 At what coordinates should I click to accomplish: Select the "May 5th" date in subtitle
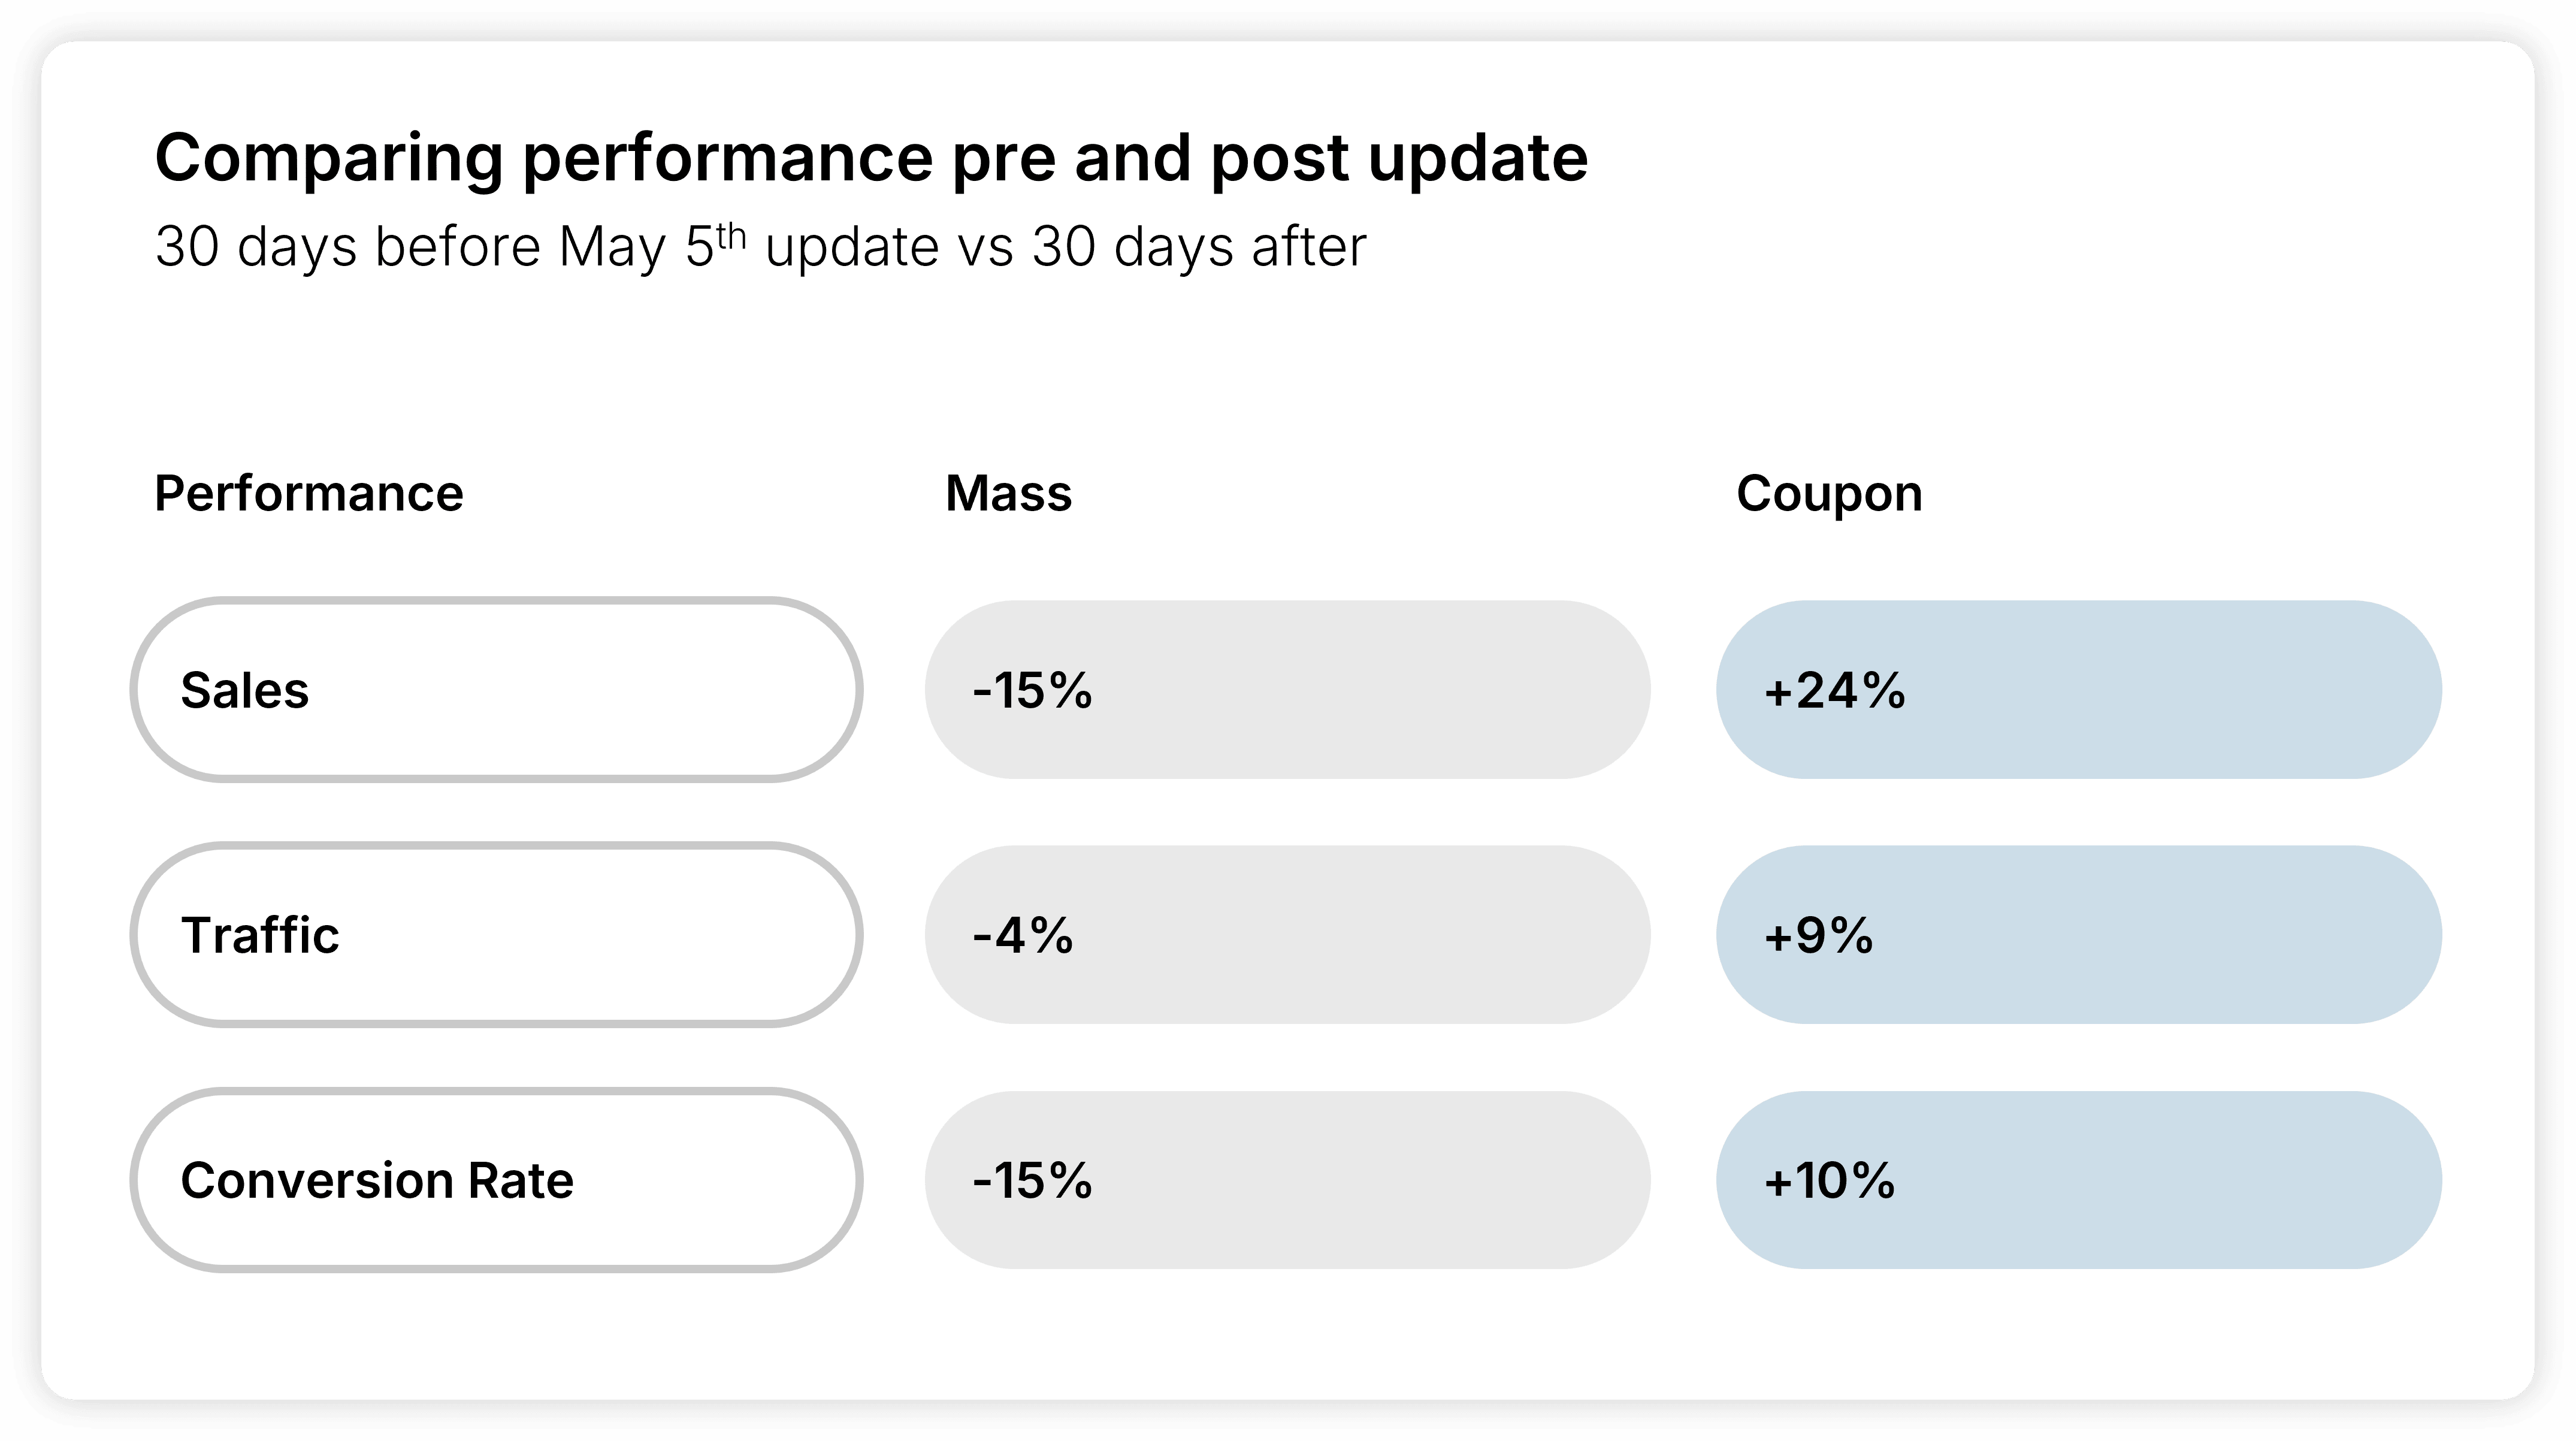(651, 247)
